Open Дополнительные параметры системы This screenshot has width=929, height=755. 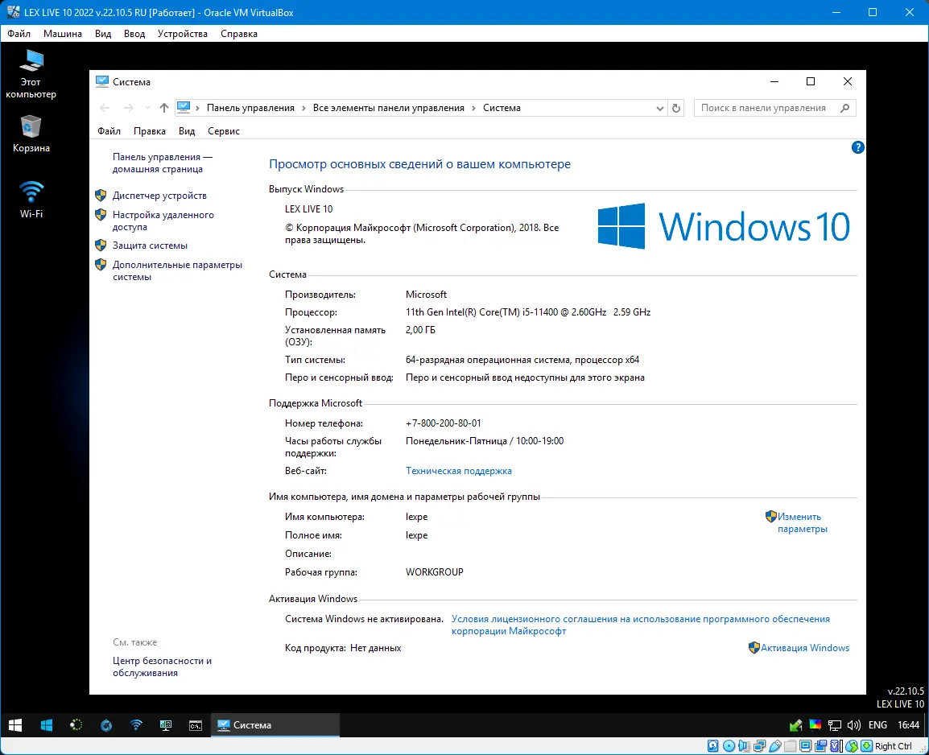coord(177,270)
